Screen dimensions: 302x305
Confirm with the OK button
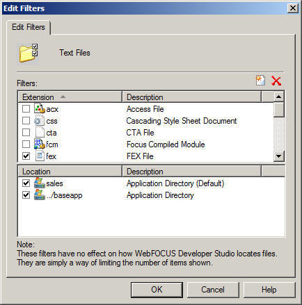point(157,290)
